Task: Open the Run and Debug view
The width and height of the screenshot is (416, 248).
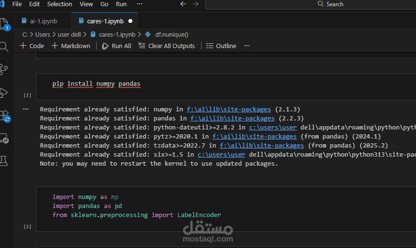Action: click(x=4, y=92)
